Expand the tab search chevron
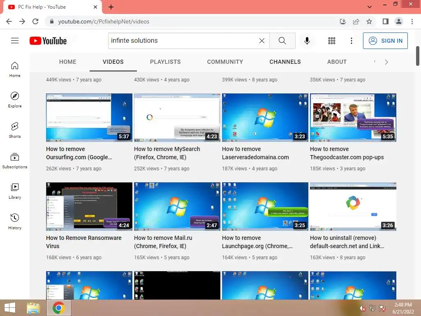 click(370, 7)
